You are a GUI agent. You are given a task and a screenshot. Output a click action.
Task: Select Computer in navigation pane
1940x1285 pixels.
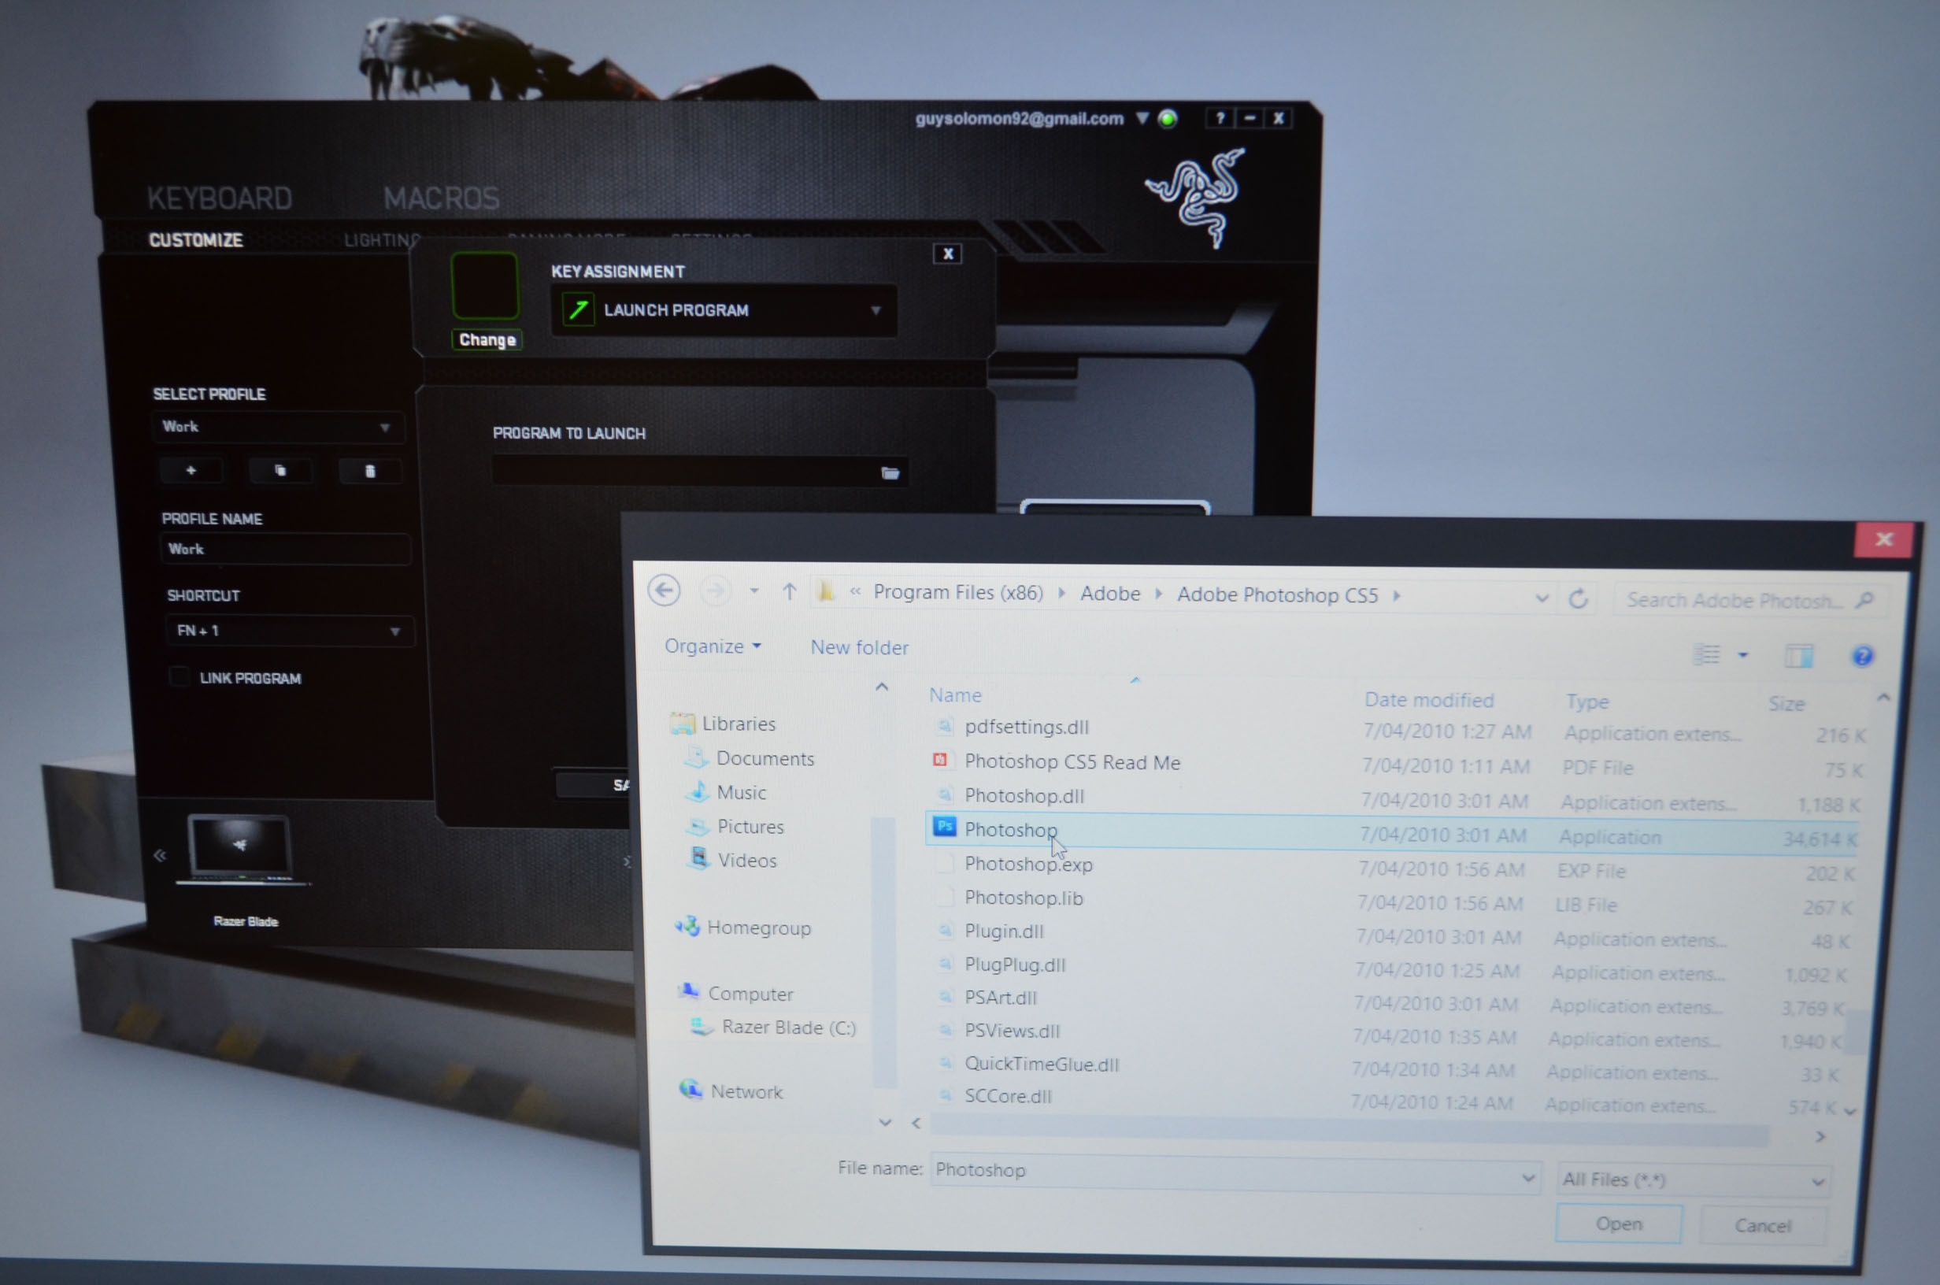click(750, 994)
